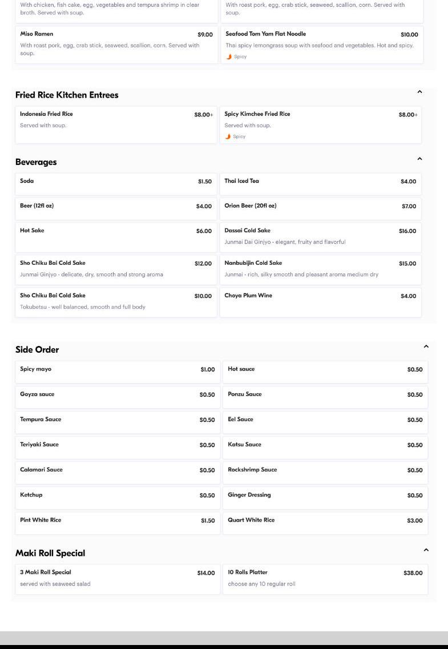Add Thai Iced Tea to order
The width and height of the screenshot is (448, 649).
click(320, 184)
